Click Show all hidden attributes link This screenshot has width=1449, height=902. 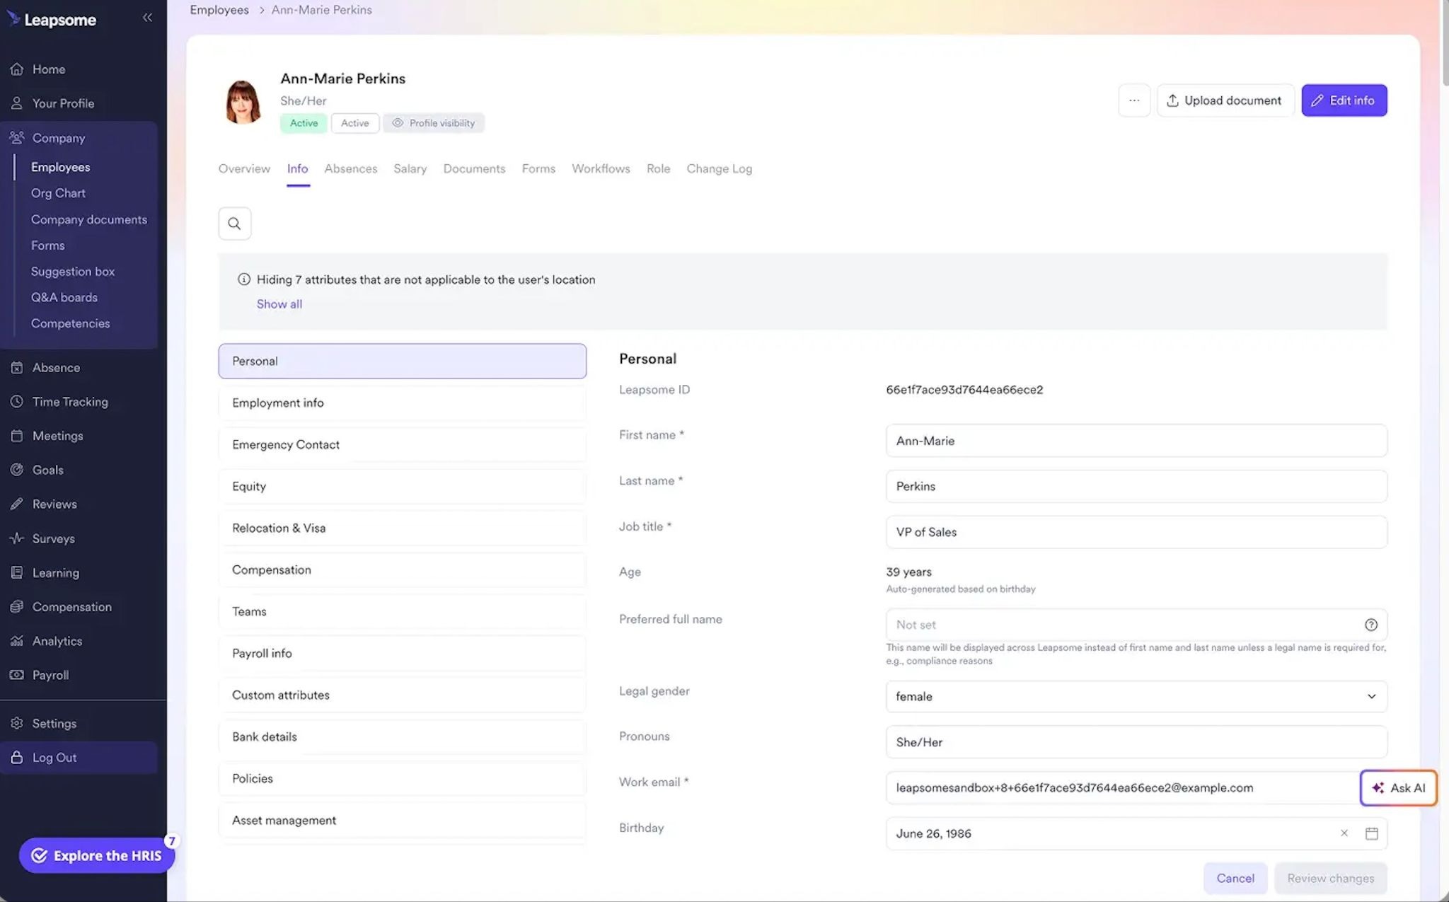pos(279,304)
